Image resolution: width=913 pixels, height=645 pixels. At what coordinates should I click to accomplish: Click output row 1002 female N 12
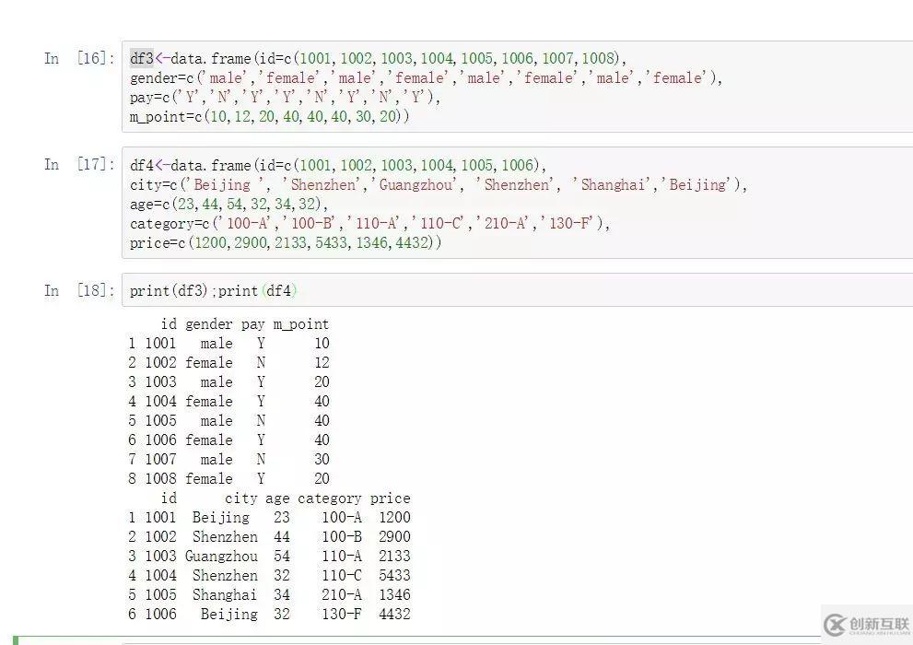pos(228,363)
